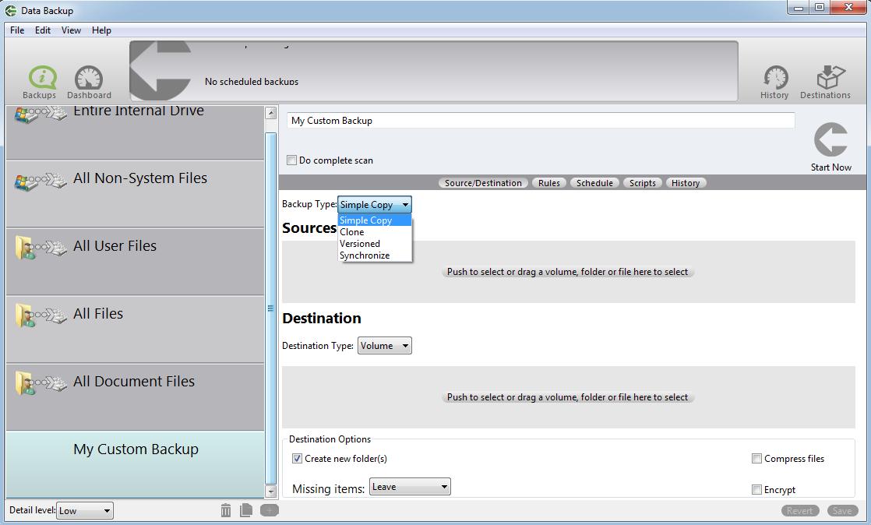The image size is (871, 525).
Task: Uncheck Create new folder(s)
Action: click(x=297, y=458)
